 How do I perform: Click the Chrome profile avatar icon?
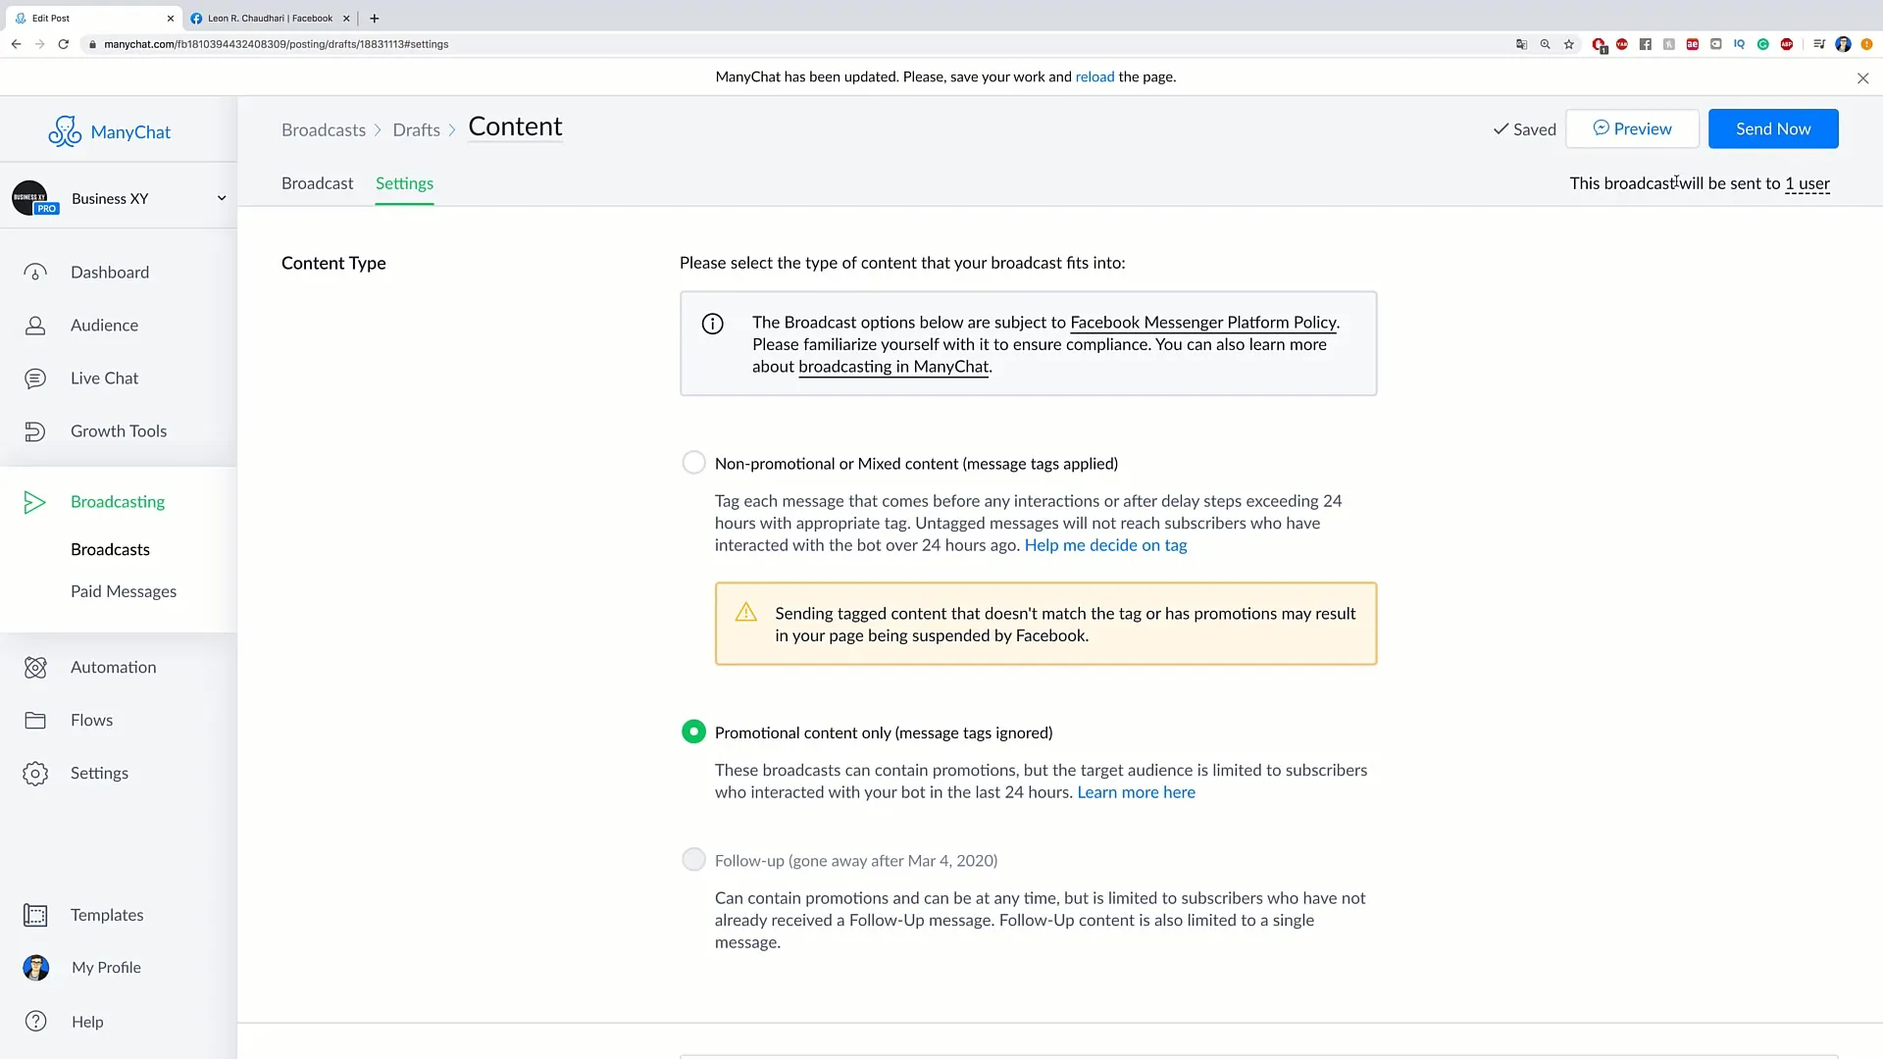1844,44
